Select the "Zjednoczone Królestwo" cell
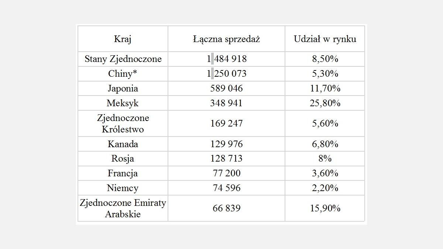Viewport: 443px width, 249px height. click(123, 124)
